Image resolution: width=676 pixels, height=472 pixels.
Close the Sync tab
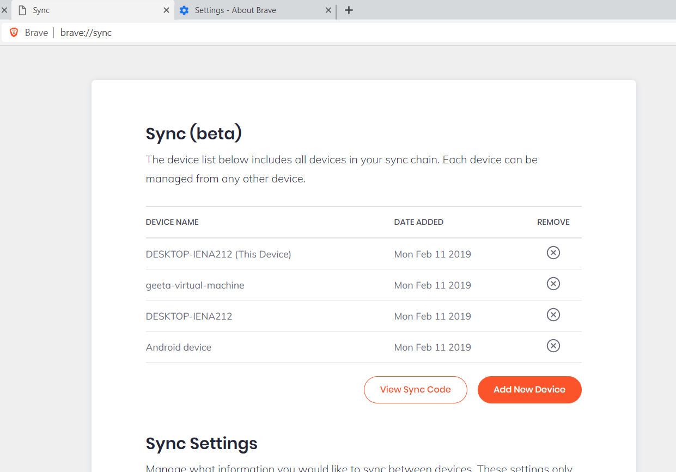pyautogui.click(x=166, y=10)
